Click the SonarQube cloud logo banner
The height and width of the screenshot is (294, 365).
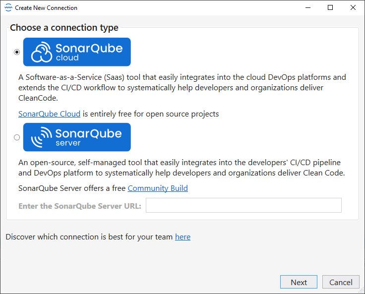(x=77, y=52)
